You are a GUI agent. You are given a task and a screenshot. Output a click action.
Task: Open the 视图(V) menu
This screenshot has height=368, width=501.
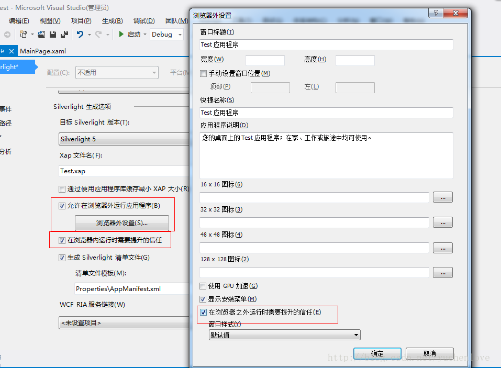coord(50,21)
